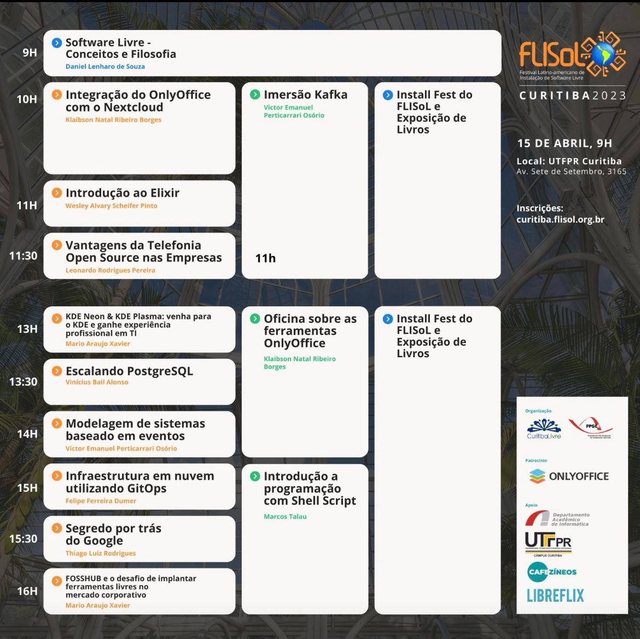Select the "Local: UTFPR Curitiba" text

569,161
